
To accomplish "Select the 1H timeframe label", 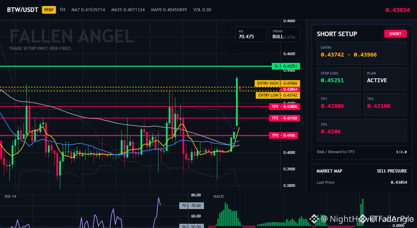I will pyautogui.click(x=62, y=9).
